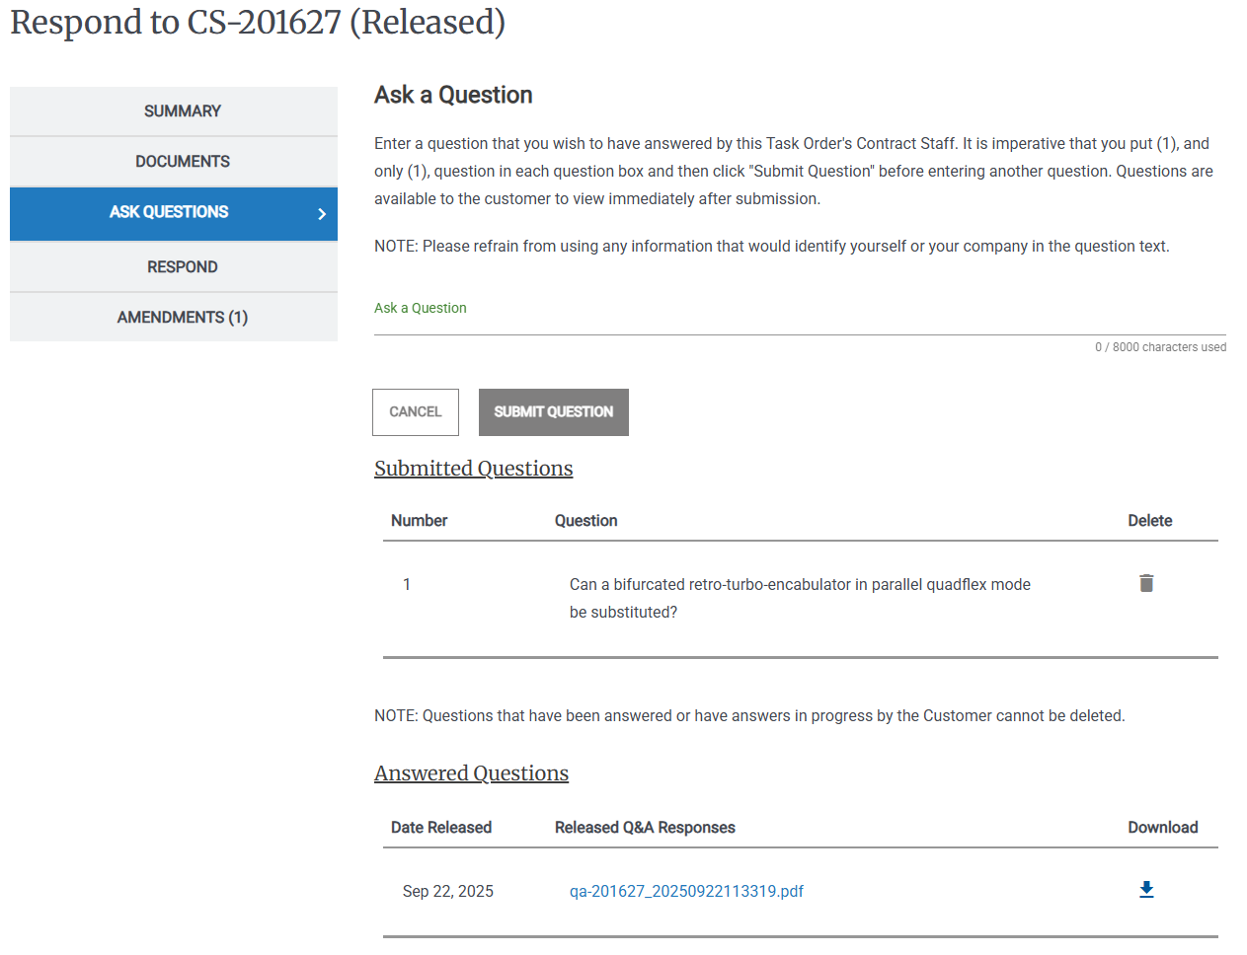Click the Submitted Questions heading

473,469
